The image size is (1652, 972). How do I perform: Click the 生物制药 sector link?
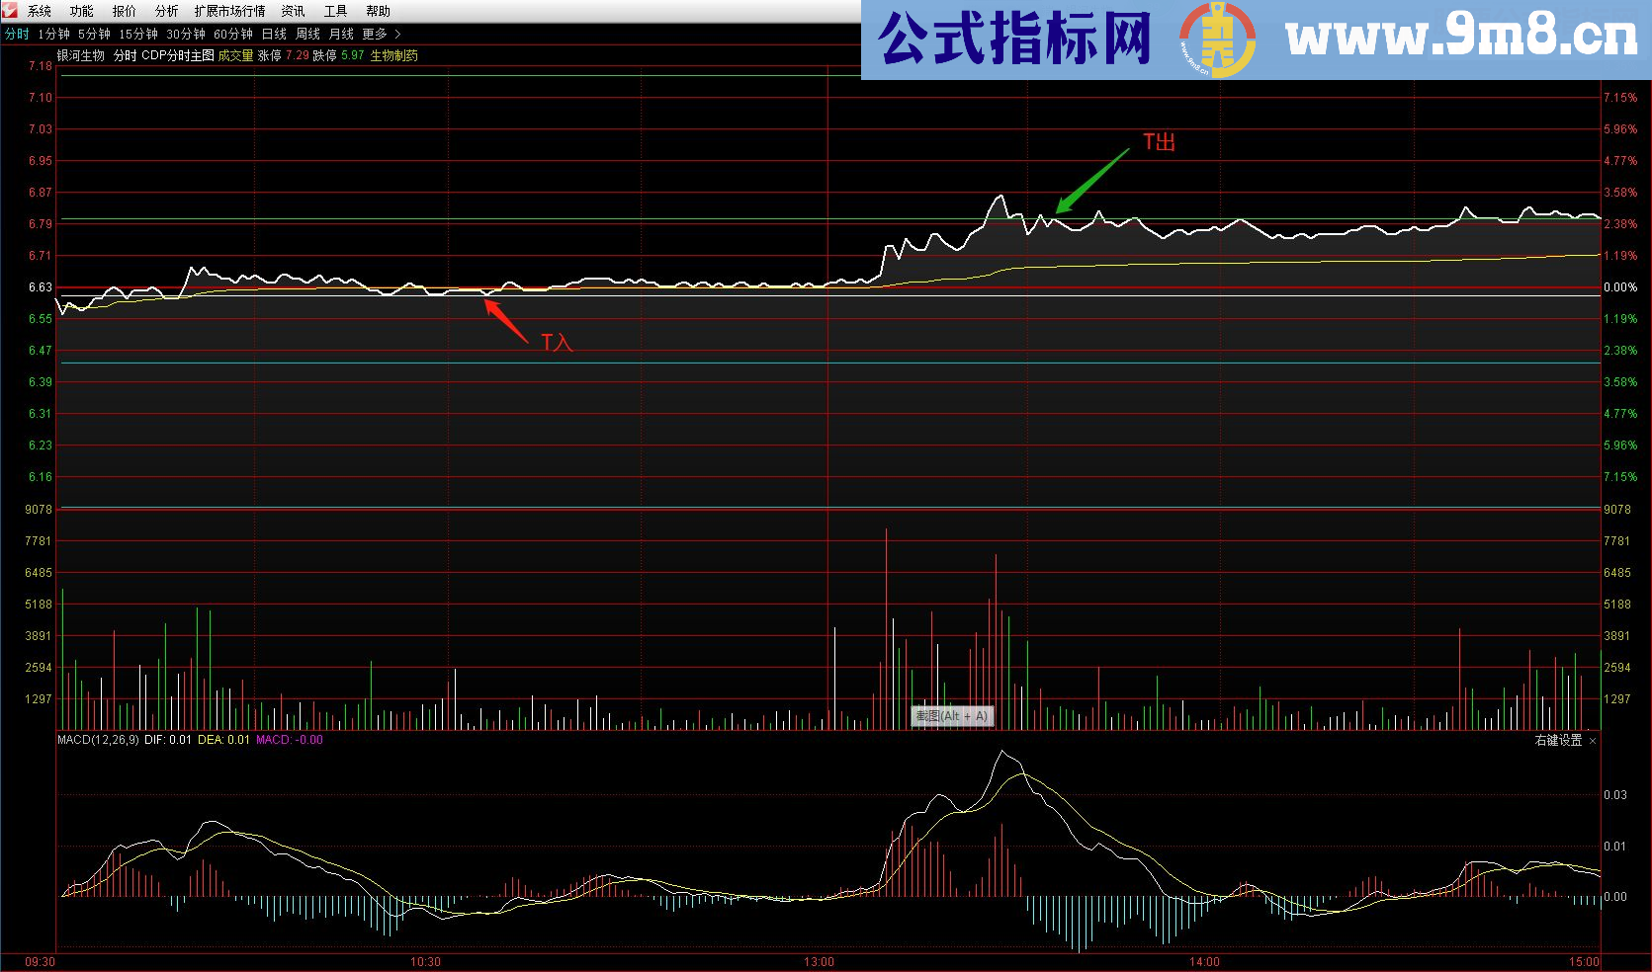393,56
